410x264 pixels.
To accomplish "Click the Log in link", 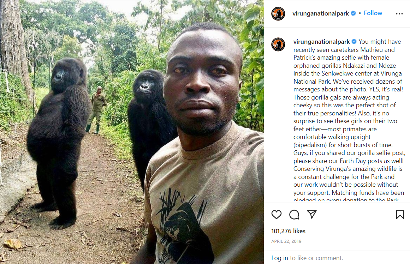I will [280, 258].
